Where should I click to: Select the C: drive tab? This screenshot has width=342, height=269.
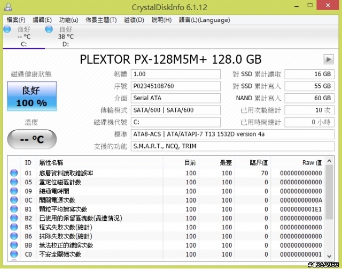coord(24,36)
